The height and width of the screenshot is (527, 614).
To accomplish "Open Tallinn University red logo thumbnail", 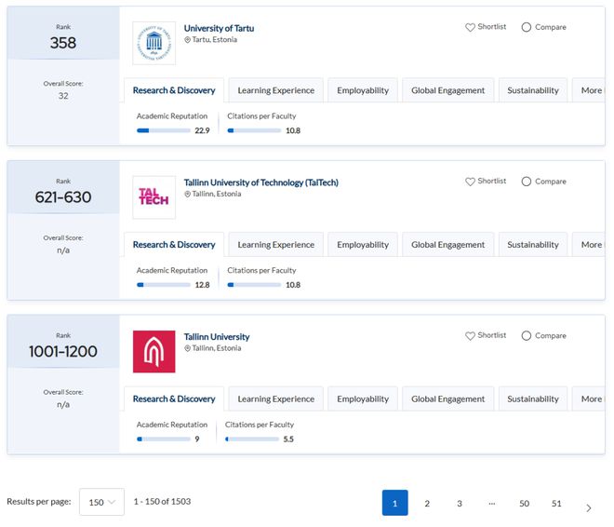I will 153,351.
